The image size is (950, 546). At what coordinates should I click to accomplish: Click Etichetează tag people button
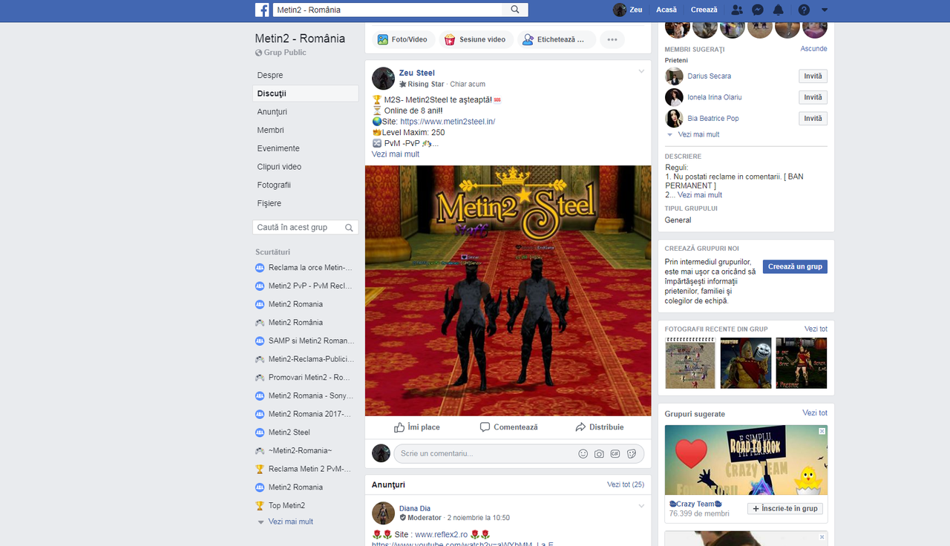(557, 39)
